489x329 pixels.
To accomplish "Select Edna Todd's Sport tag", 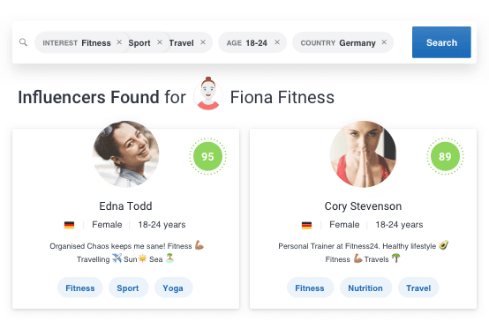I will pos(128,288).
